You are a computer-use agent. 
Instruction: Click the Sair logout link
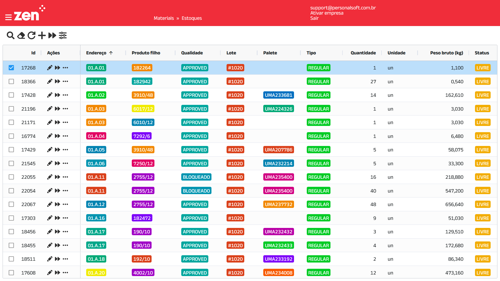point(314,18)
